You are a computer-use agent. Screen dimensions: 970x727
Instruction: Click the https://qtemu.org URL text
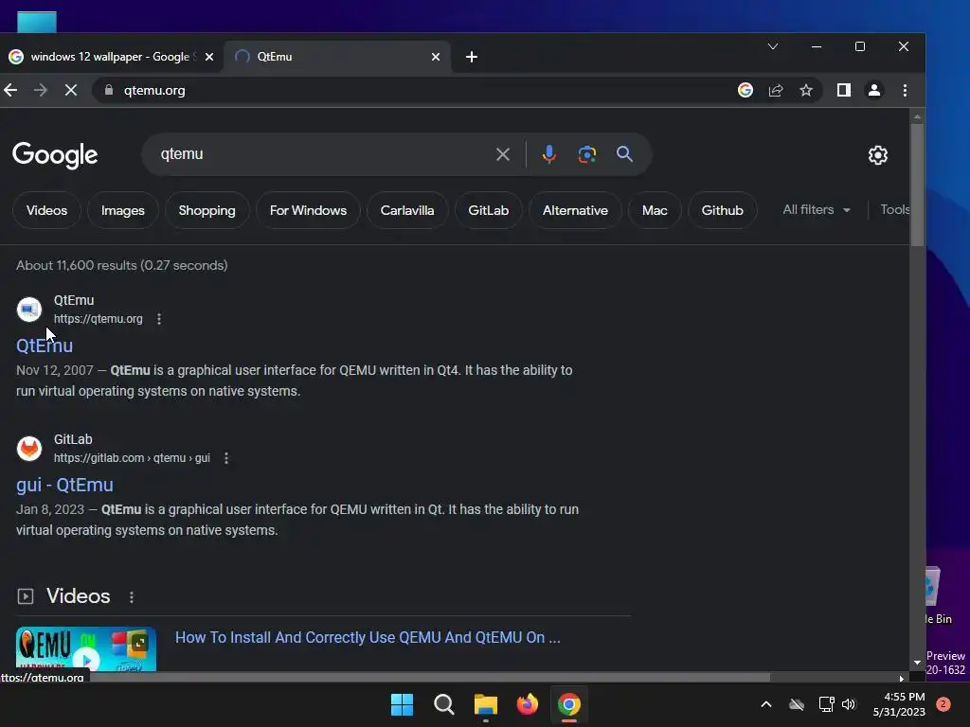point(98,319)
